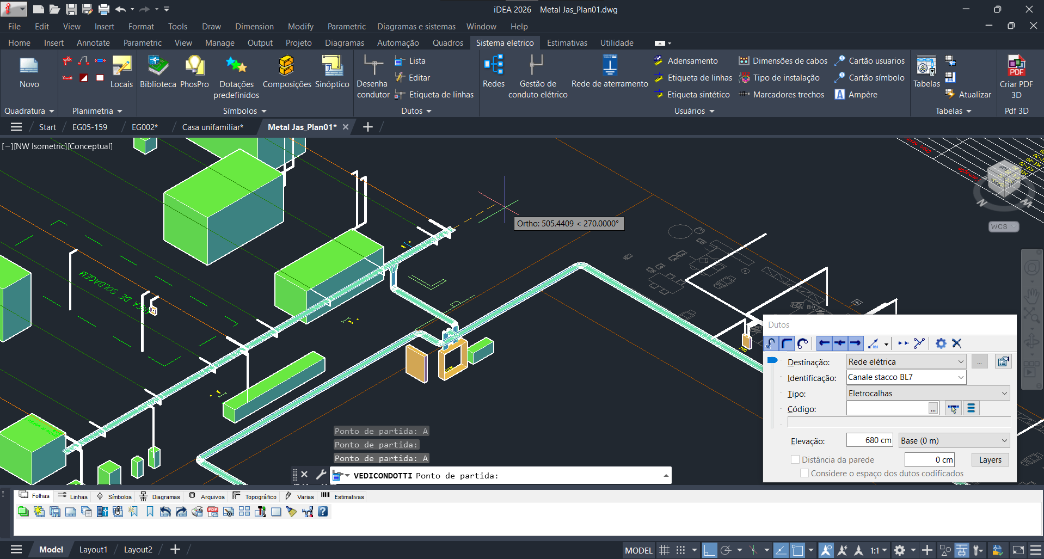Screen dimensions: 1044x559
Task: Open the Casa unifamiliar drawing tab
Action: point(211,126)
